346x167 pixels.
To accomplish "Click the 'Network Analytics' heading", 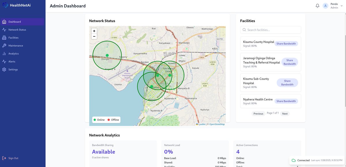I will (x=104, y=135).
